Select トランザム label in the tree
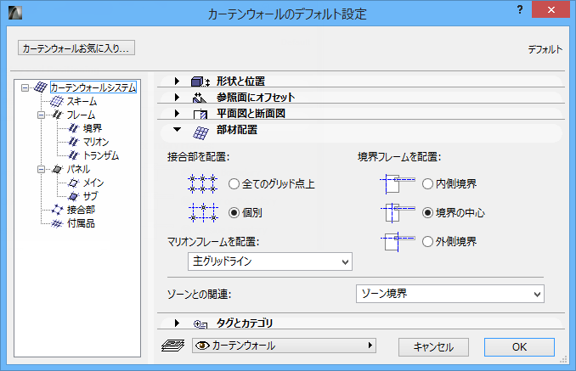 [101, 155]
